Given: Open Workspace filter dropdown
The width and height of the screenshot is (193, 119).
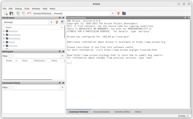Looking at the screenshot, I should click(62, 56).
